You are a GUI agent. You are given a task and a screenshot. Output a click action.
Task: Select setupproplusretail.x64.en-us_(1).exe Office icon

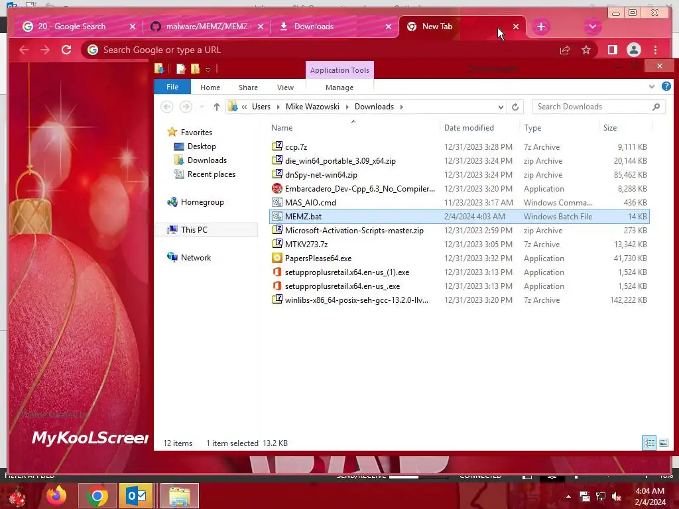[277, 272]
